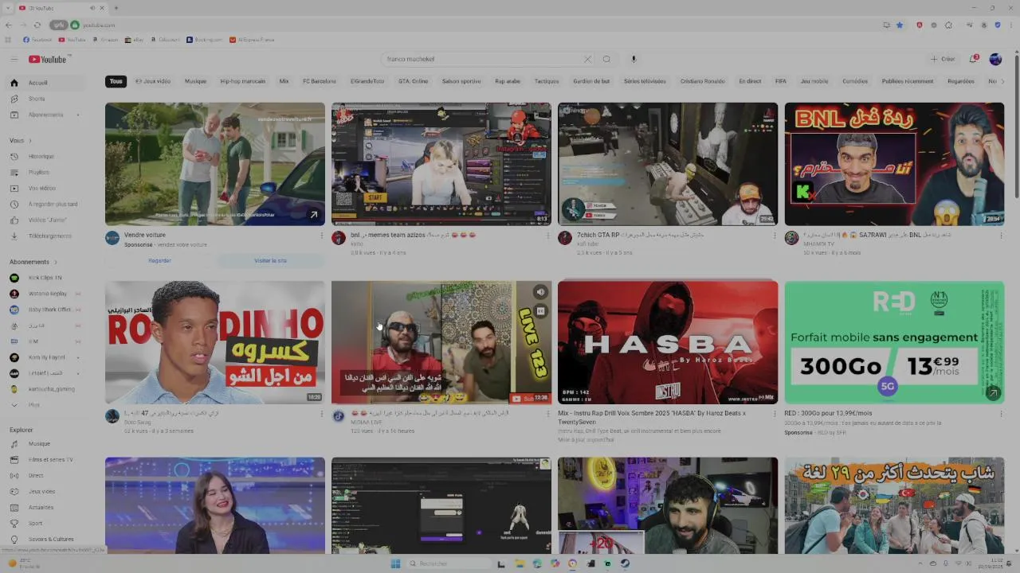Open the YouTube hamburger guide menu
The width and height of the screenshot is (1020, 573).
[x=14, y=59]
